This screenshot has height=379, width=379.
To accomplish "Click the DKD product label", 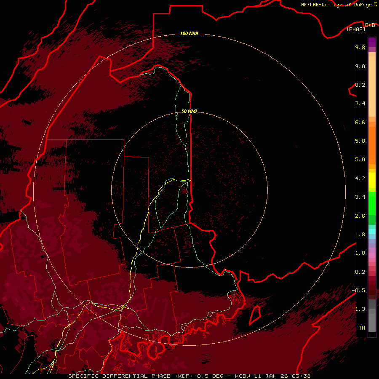I will click(x=370, y=25).
